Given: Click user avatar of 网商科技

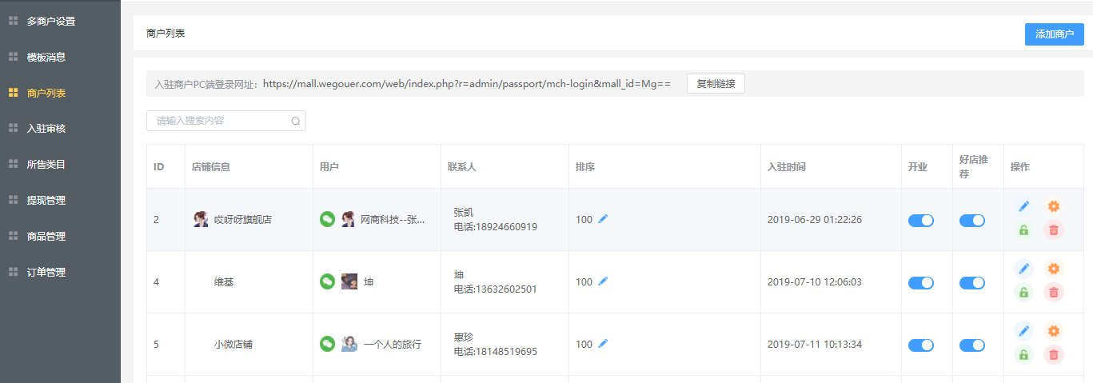Looking at the screenshot, I should click(x=349, y=219).
